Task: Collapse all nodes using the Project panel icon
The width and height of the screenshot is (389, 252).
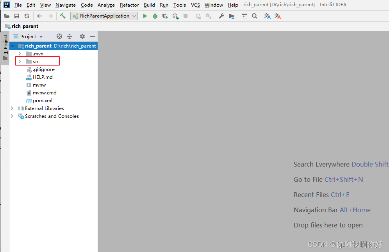Action: point(70,36)
